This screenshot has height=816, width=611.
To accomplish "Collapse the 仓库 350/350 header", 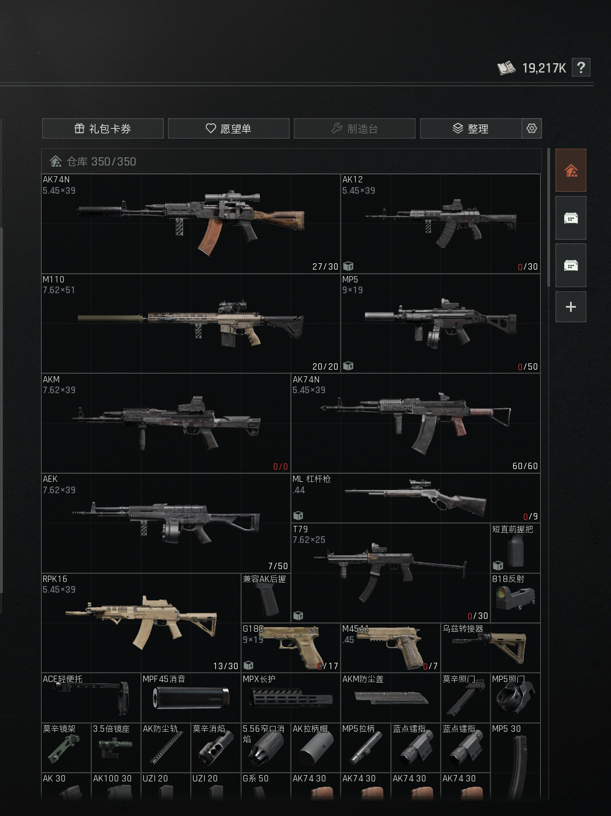I will [291, 161].
